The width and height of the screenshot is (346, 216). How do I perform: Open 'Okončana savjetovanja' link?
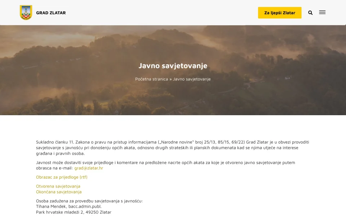click(59, 192)
